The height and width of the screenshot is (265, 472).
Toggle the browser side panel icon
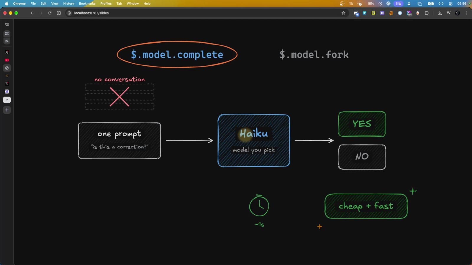pos(59,13)
